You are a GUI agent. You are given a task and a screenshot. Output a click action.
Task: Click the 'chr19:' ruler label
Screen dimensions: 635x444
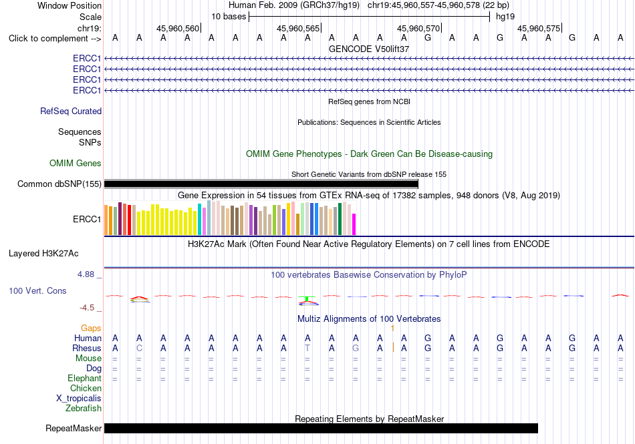click(90, 28)
